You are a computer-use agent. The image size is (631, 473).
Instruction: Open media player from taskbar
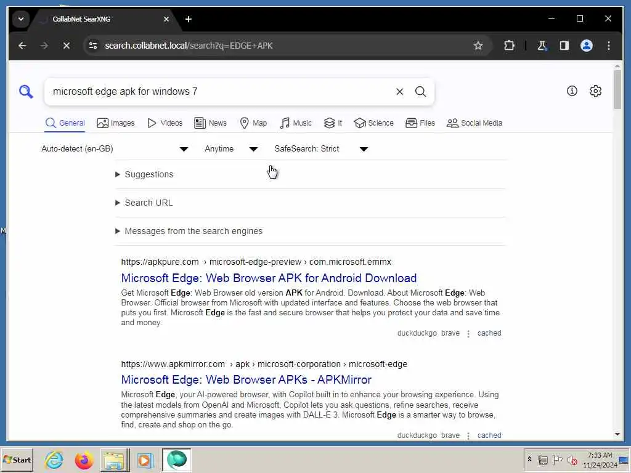click(x=145, y=460)
